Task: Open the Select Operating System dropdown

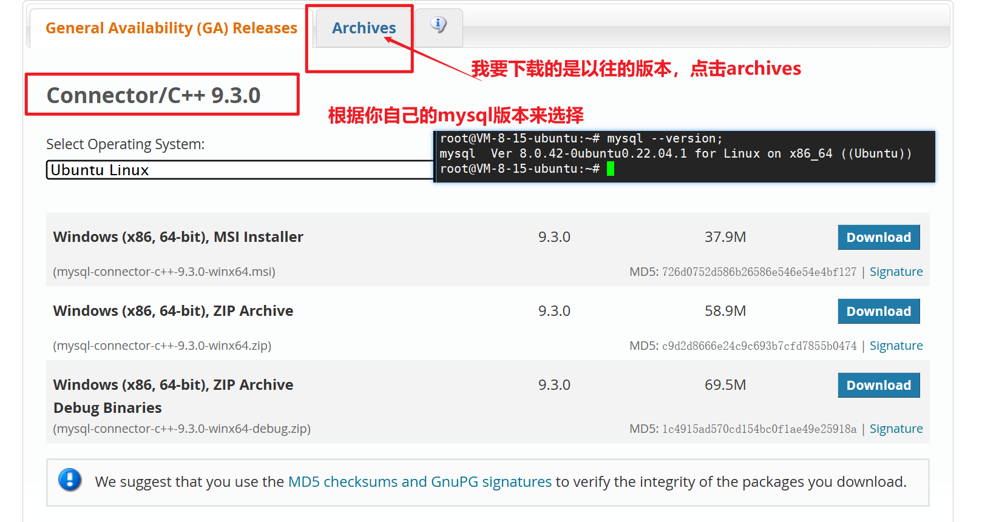Action: coord(240,170)
